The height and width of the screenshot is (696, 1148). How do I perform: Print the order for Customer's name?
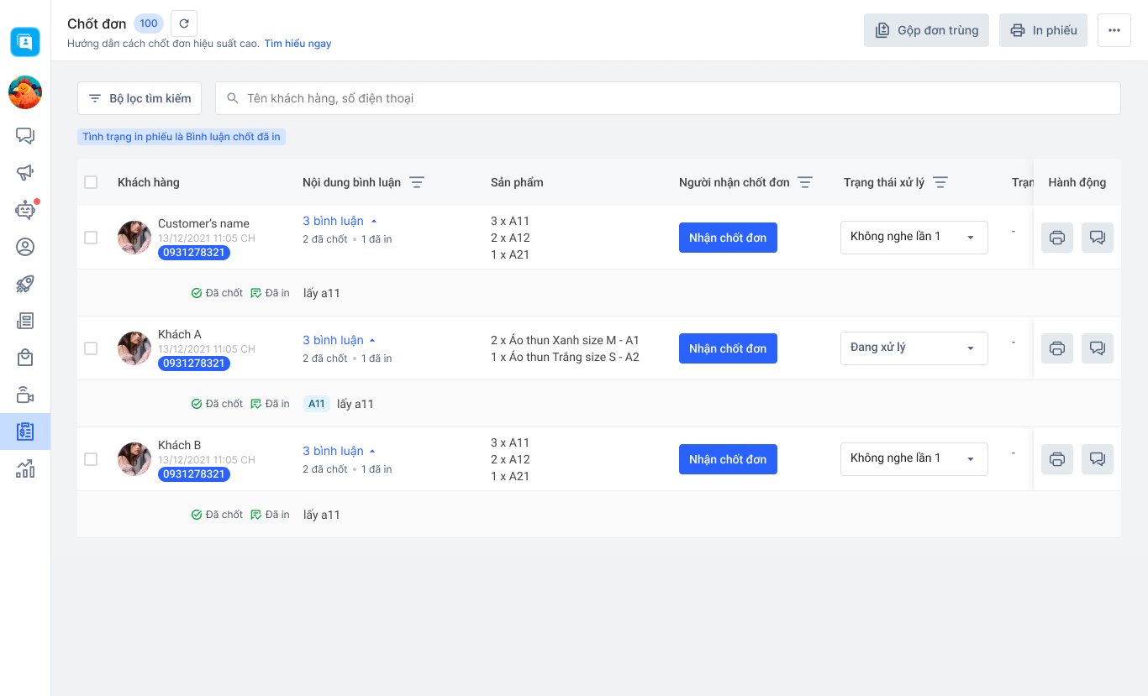point(1057,238)
